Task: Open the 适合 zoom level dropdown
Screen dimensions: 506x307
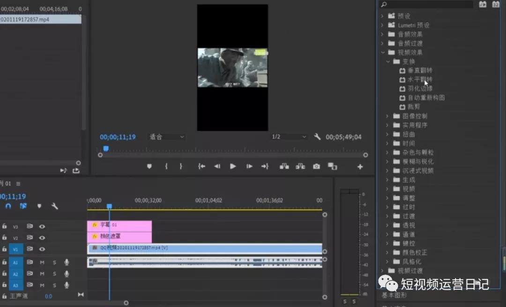Action: pyautogui.click(x=167, y=137)
